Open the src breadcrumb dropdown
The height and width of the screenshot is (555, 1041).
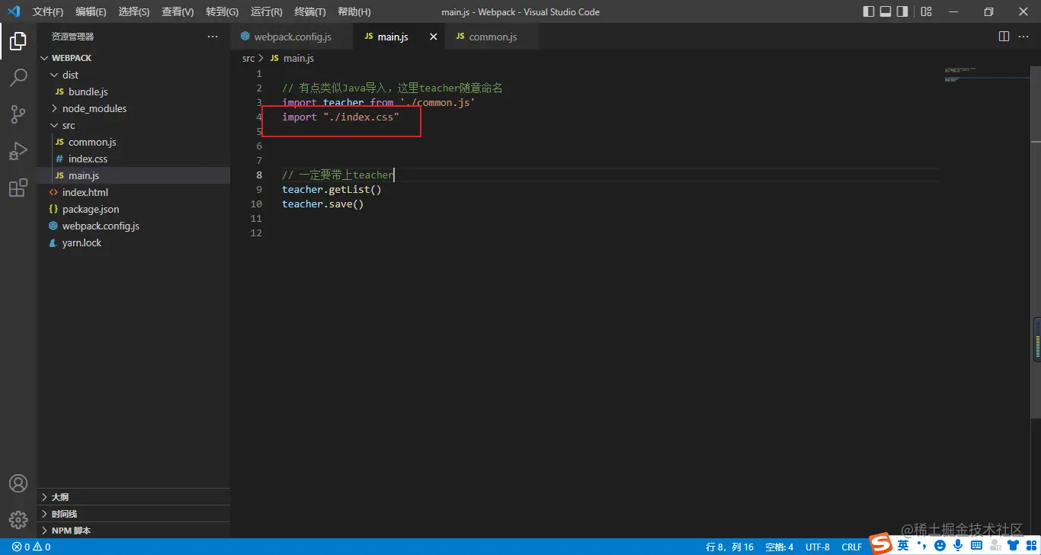tap(248, 58)
